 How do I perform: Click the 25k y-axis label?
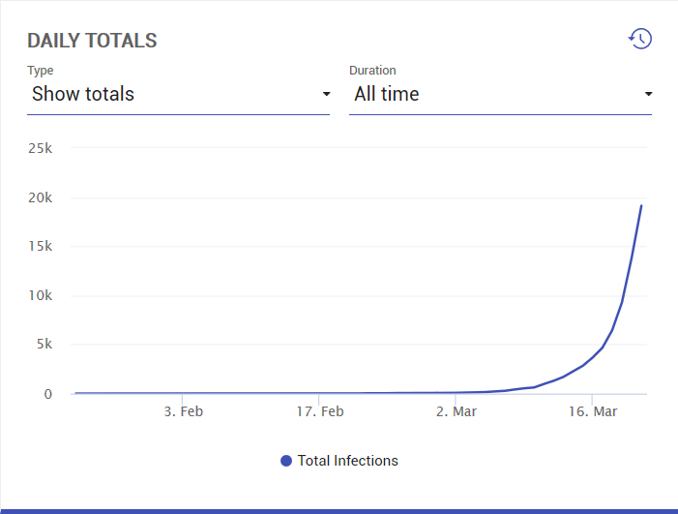pos(40,148)
